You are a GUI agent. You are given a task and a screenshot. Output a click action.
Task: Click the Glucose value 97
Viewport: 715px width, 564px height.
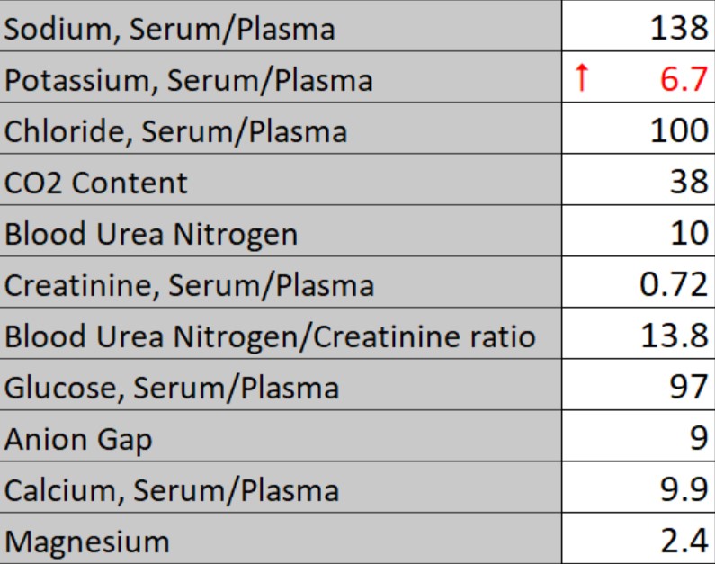point(689,388)
